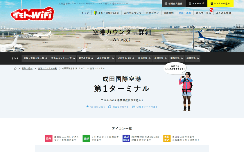
Task: Click the green 返却 legend icon
Action: [86, 138]
